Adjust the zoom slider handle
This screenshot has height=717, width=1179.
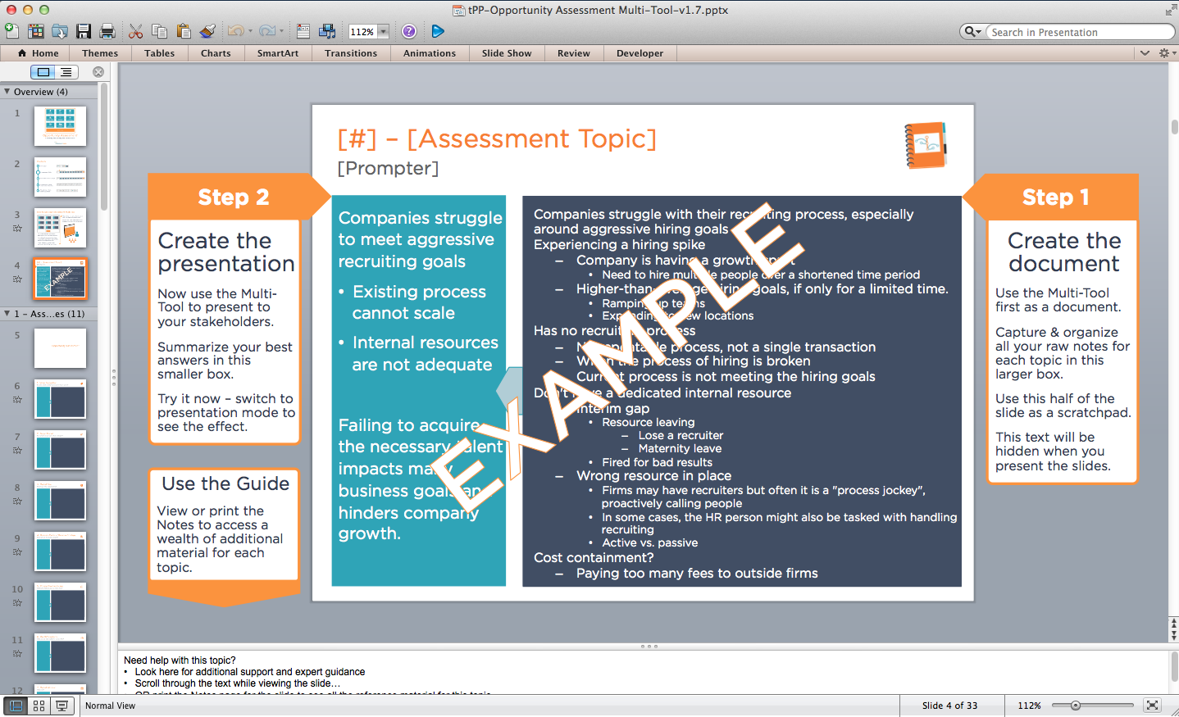click(1075, 705)
